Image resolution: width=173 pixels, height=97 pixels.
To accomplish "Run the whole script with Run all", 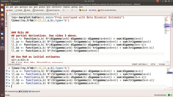I will [x=83, y=10].
